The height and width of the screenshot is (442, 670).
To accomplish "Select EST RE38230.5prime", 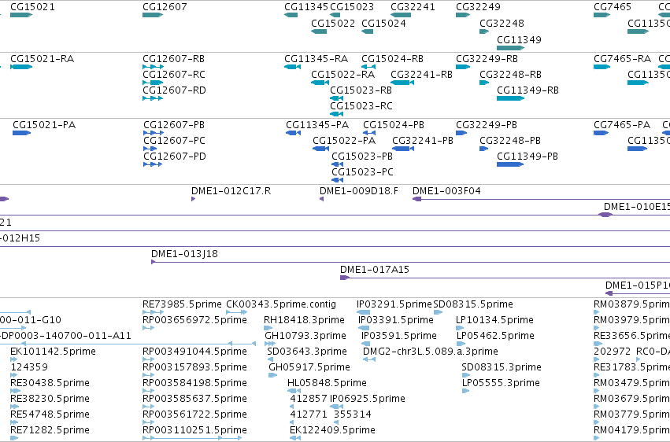I will click(14, 407).
